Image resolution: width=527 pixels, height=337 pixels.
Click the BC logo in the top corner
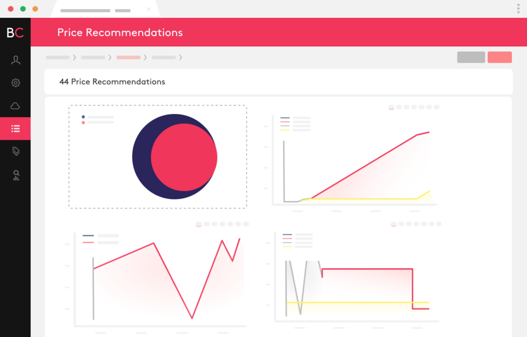coord(15,32)
